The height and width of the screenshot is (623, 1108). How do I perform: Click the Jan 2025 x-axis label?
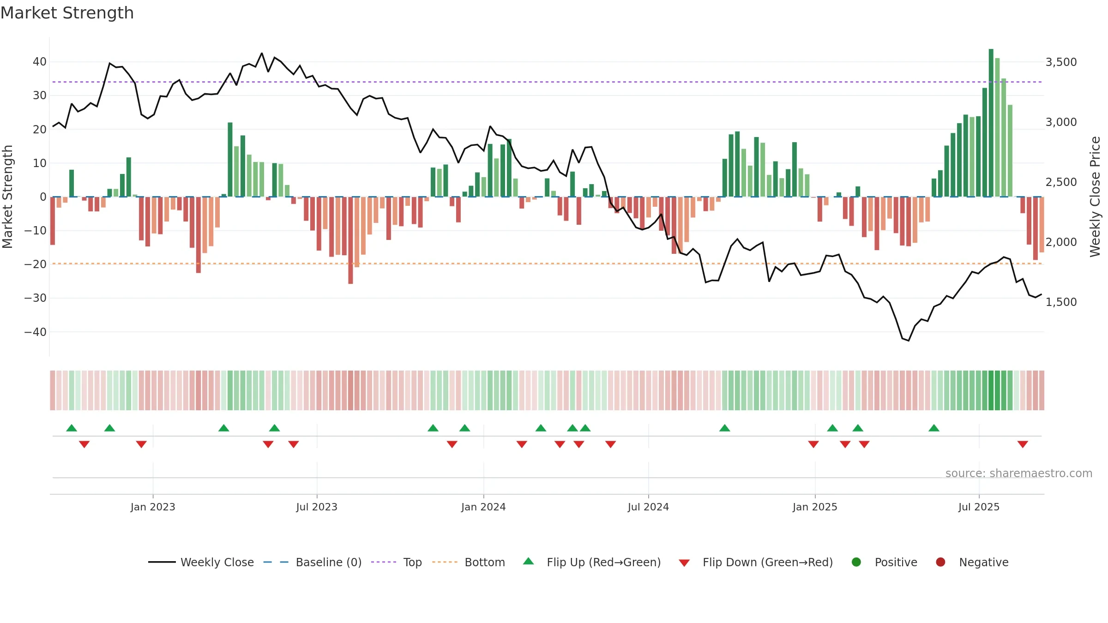[x=815, y=507]
